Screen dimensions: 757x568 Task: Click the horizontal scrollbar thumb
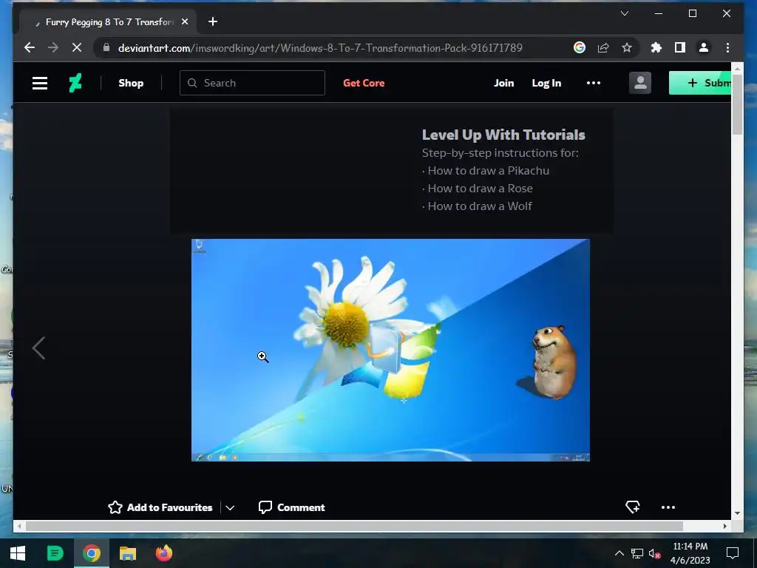354,526
